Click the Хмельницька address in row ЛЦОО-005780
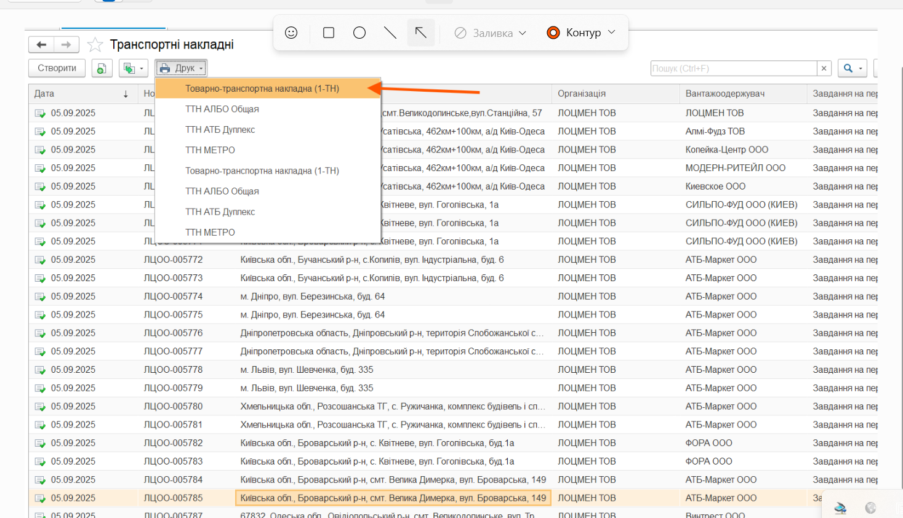The image size is (903, 518). tap(393, 407)
